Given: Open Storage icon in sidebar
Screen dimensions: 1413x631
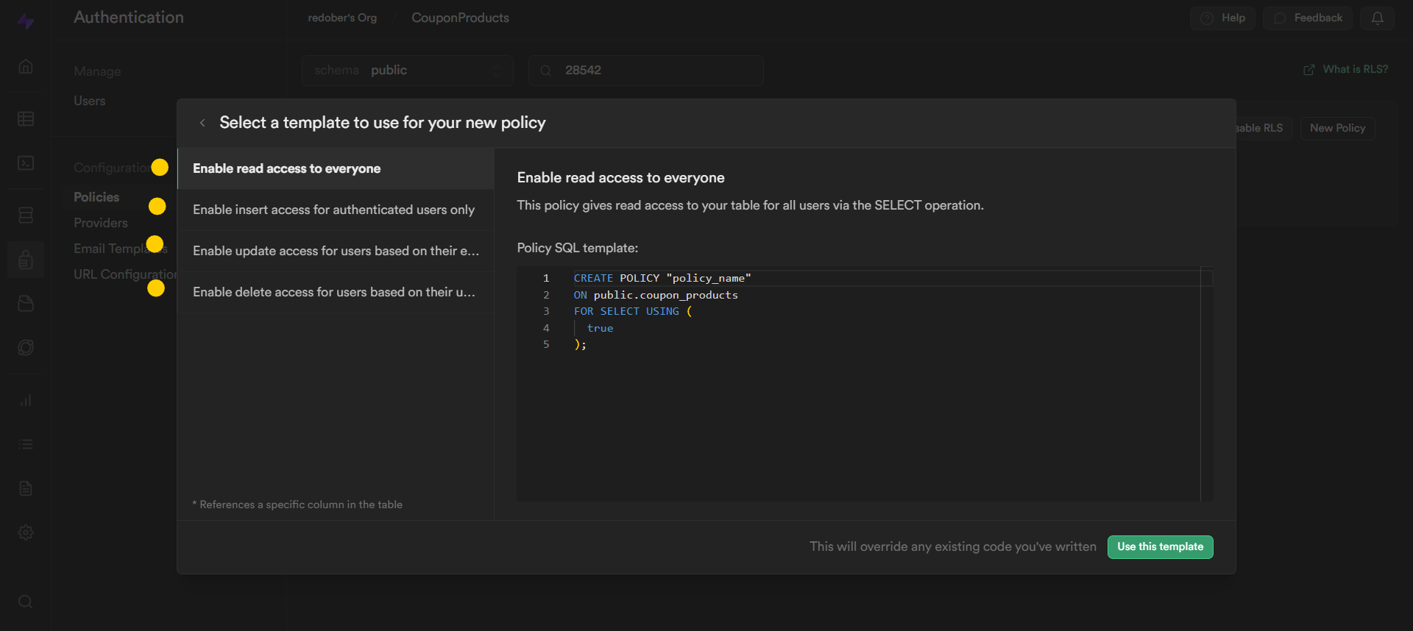Looking at the screenshot, I should coord(26,304).
